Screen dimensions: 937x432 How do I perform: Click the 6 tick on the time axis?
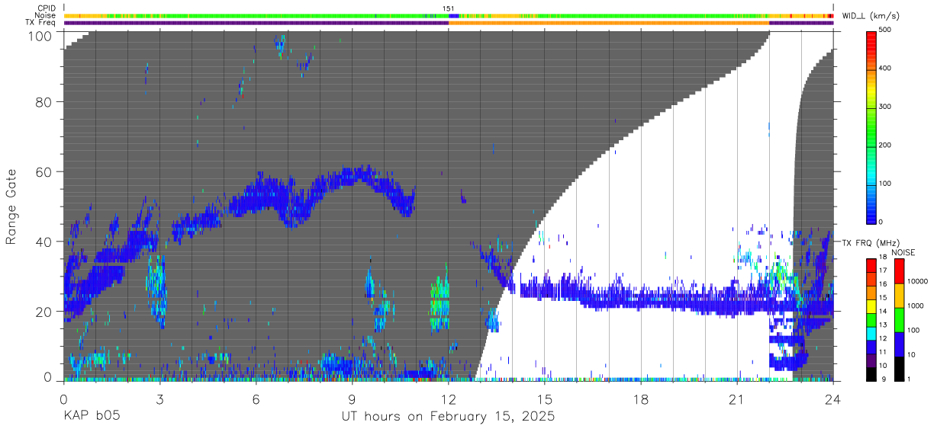click(x=256, y=399)
